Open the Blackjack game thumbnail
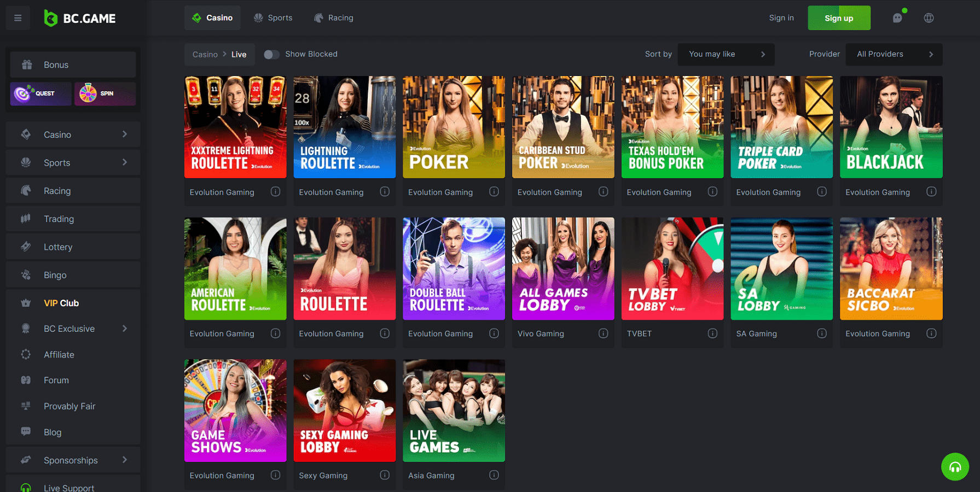The height and width of the screenshot is (492, 980). click(891, 127)
